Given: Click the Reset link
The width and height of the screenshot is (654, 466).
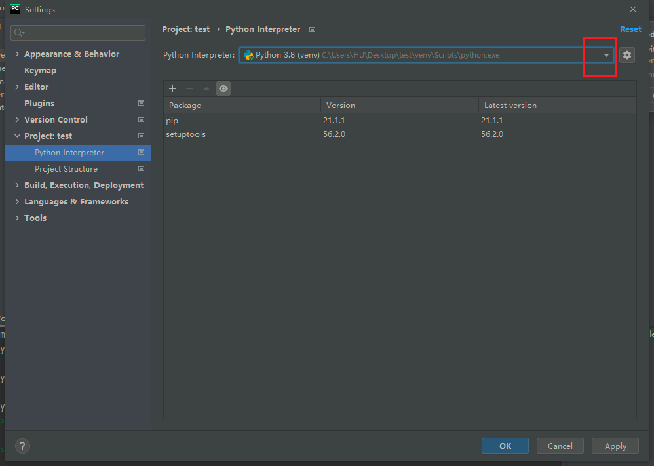Looking at the screenshot, I should 630,29.
